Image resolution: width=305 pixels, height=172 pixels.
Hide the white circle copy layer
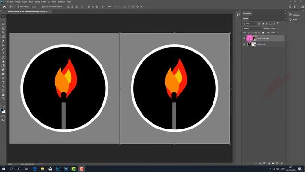(244, 38)
